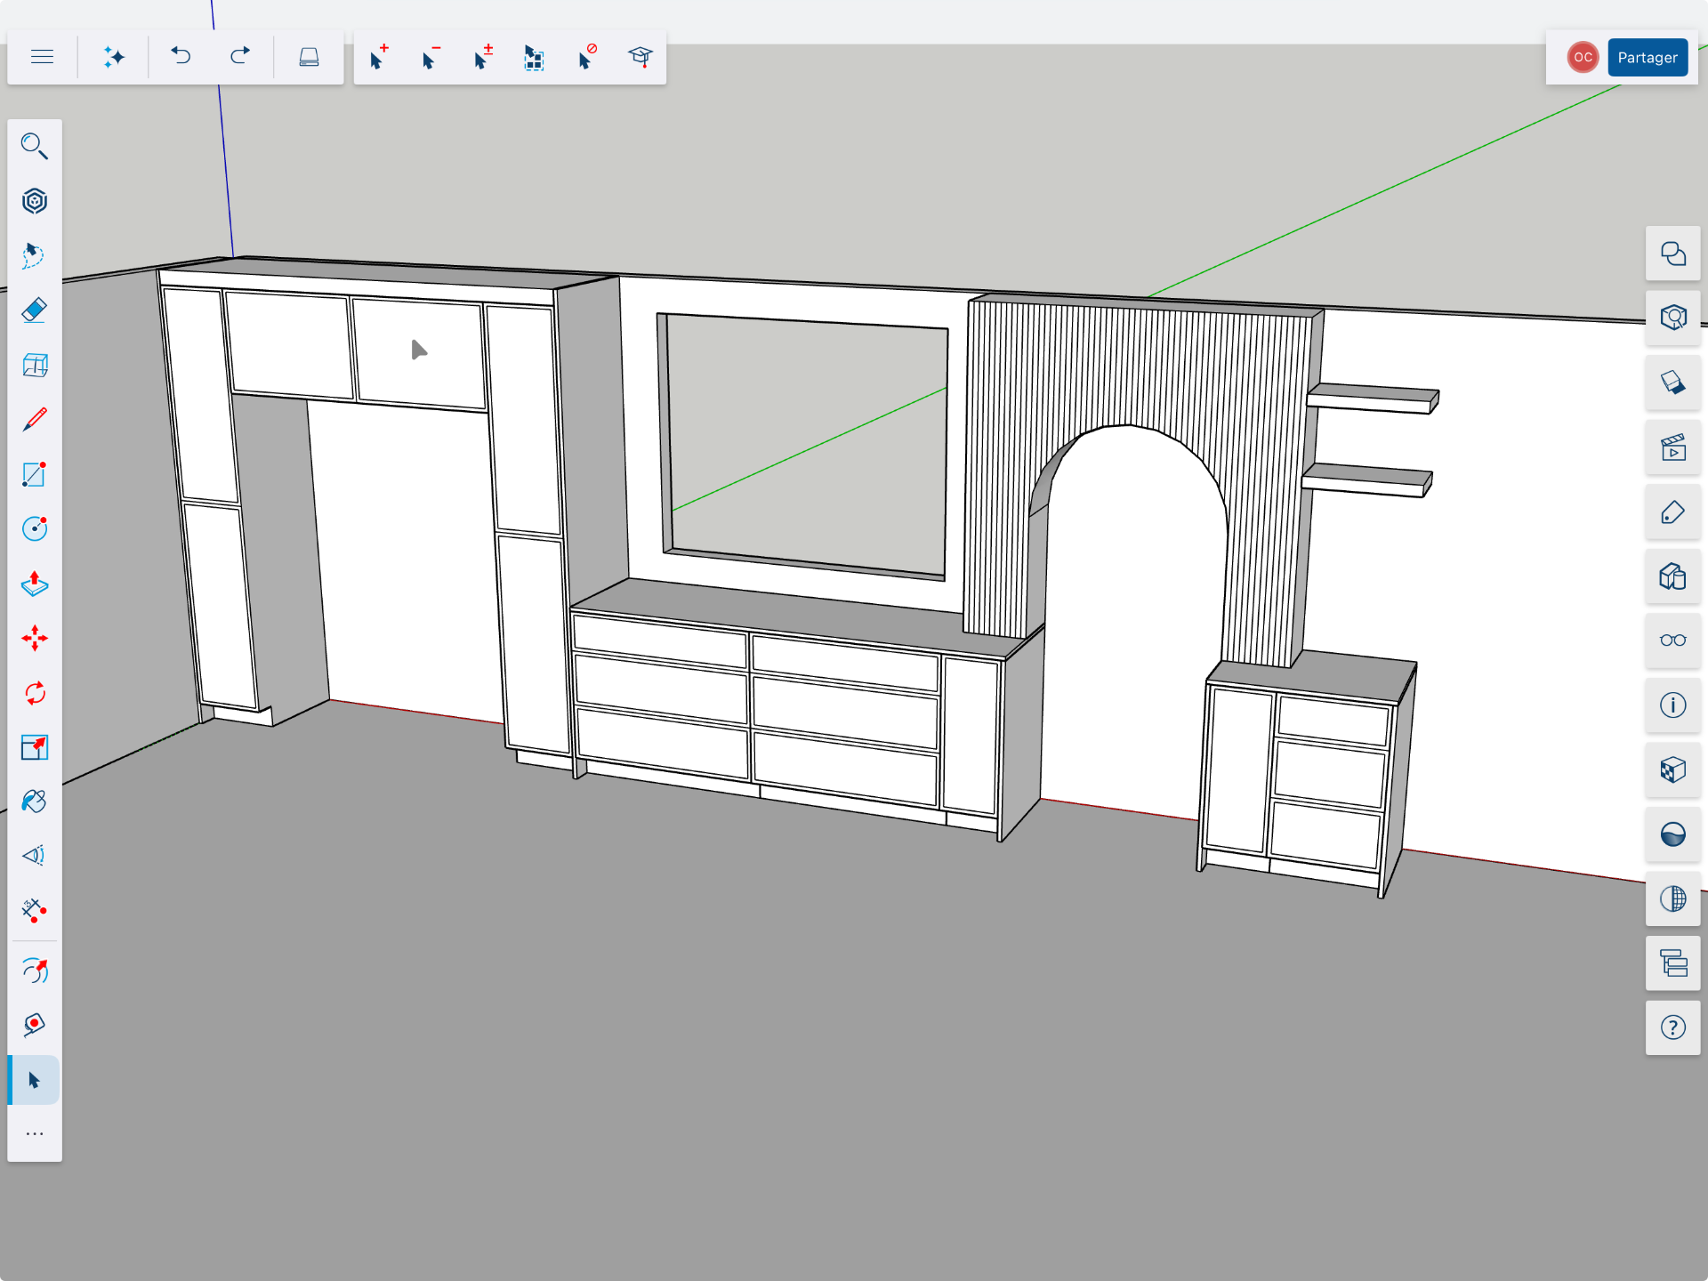Screen dimensions: 1708x1281
Task: Select the red Pencil line tool
Action: tap(35, 419)
